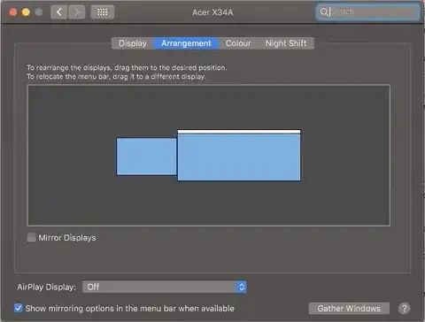
Task: Open help with the question mark button
Action: pos(404,309)
